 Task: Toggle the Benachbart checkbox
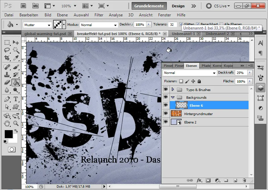pyautogui.click(x=198, y=24)
